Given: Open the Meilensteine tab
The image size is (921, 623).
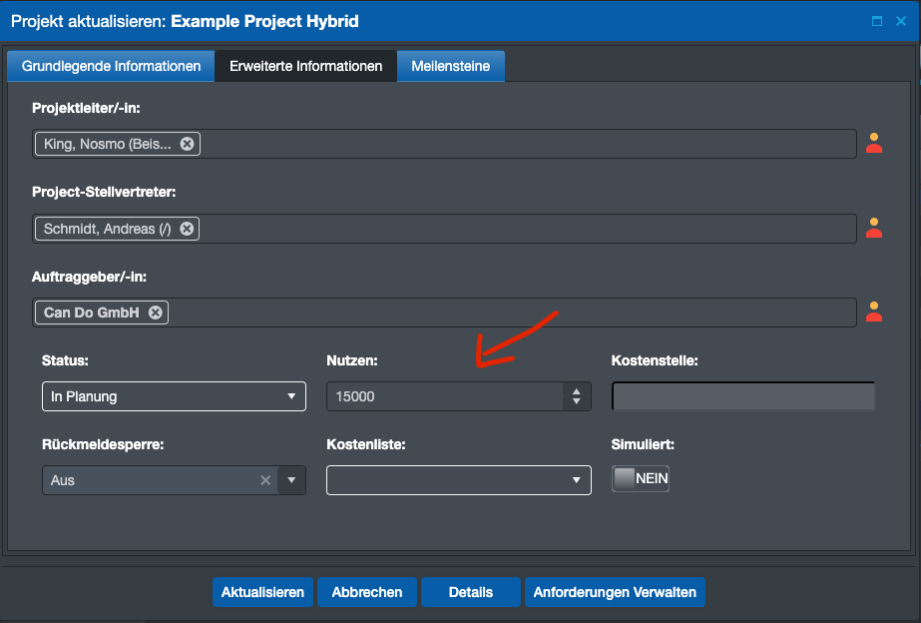Looking at the screenshot, I should [x=450, y=66].
